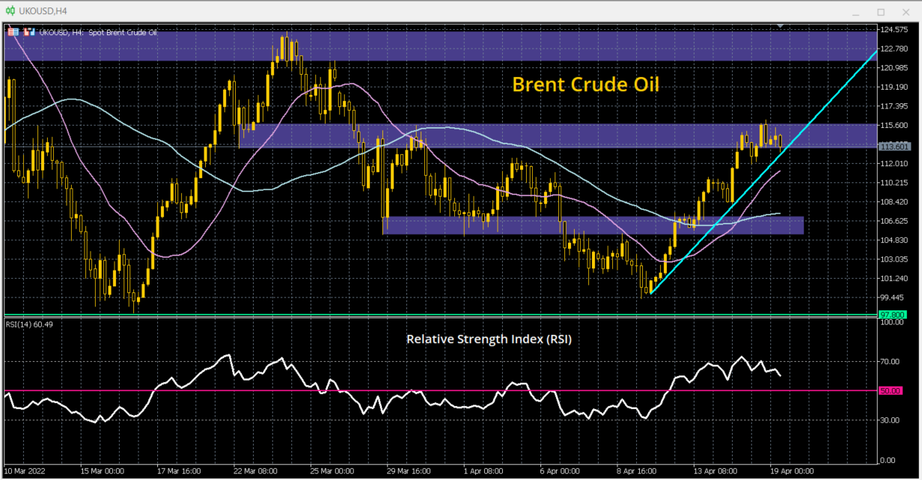
Task: Click the '29 Mar 16:00' time label
Action: (x=409, y=472)
